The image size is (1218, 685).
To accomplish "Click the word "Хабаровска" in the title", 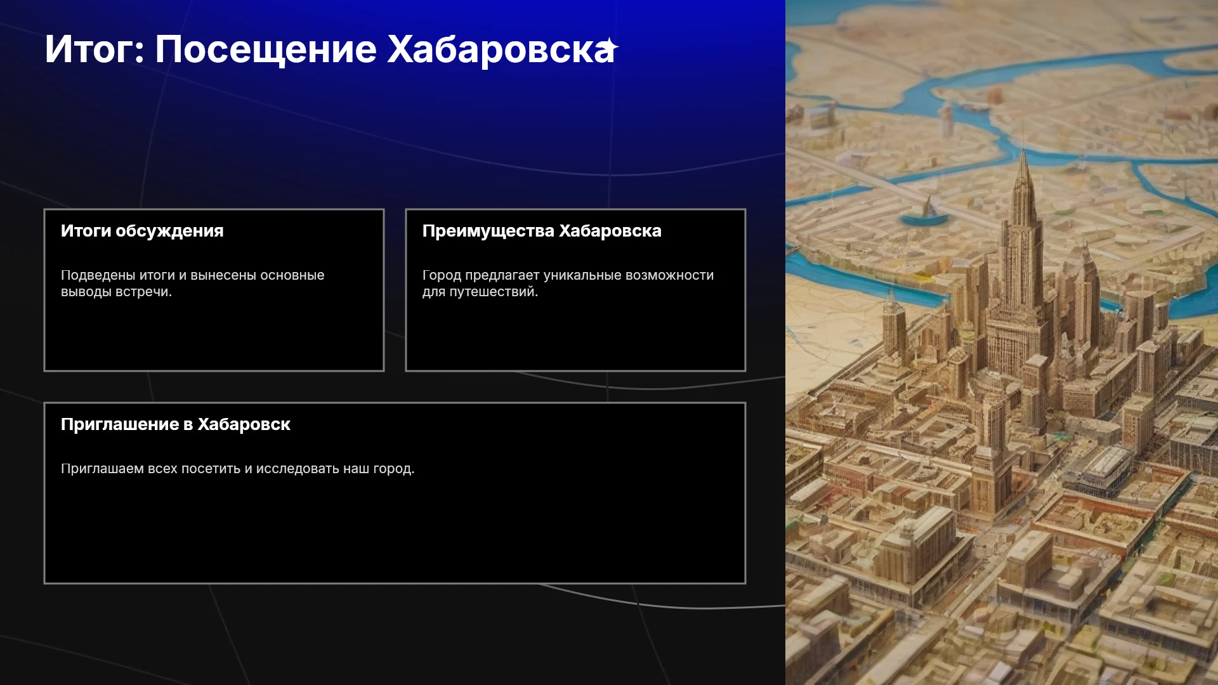I will pos(501,49).
